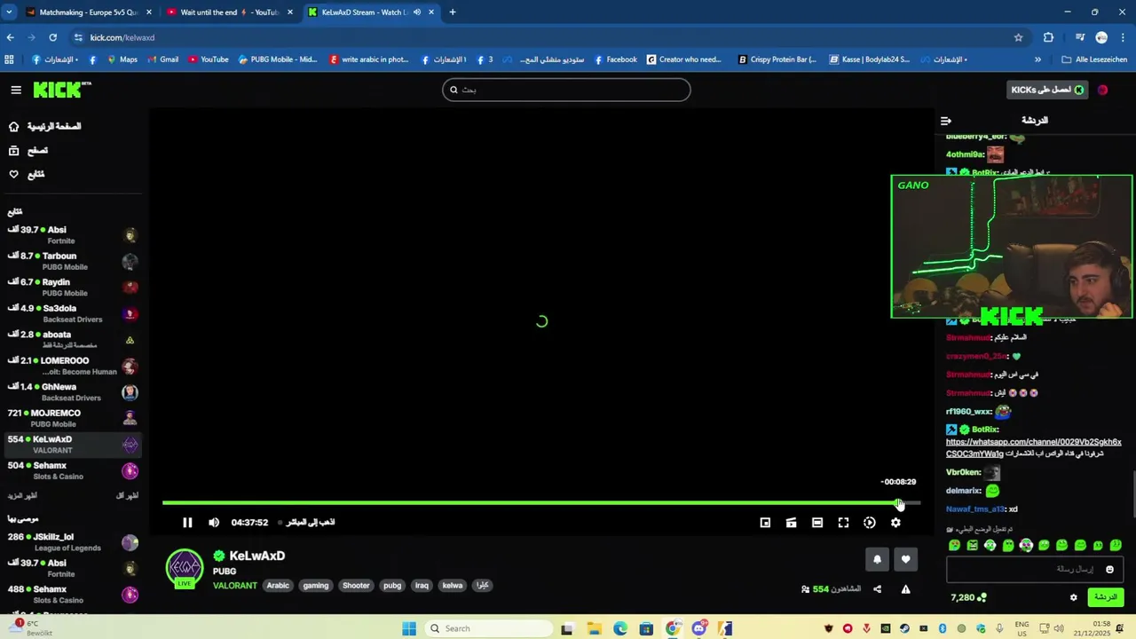This screenshot has height=639, width=1136.
Task: Bookmark this page with the star icon
Action: click(x=1018, y=37)
